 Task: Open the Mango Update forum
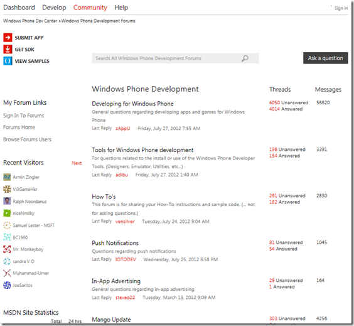[x=111, y=320]
